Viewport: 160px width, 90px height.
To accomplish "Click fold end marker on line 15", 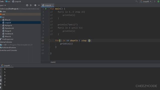I will pos(49,53).
